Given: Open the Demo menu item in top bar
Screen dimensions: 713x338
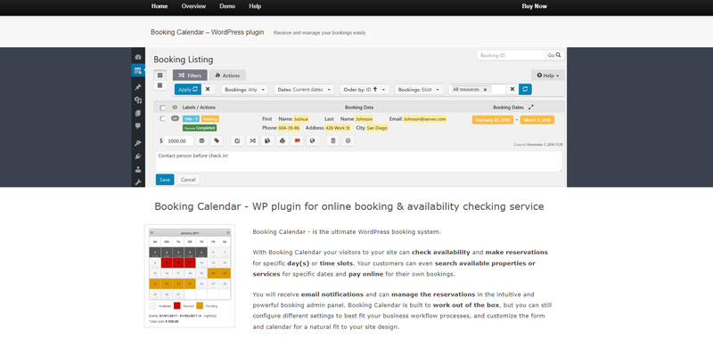Looking at the screenshot, I should (x=227, y=6).
